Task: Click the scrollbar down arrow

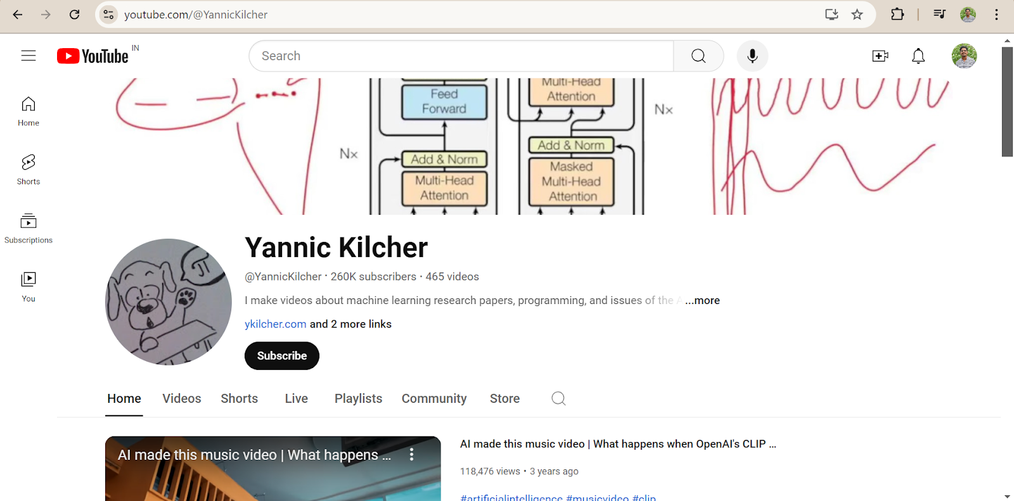Action: (x=1007, y=496)
